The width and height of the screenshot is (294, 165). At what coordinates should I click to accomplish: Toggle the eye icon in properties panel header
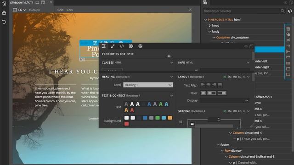tap(246, 46)
